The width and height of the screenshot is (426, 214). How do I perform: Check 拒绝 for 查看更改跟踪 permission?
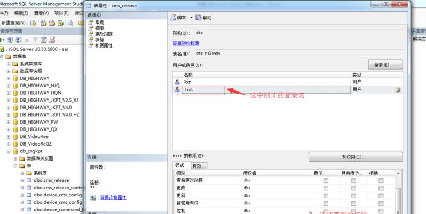(381, 180)
